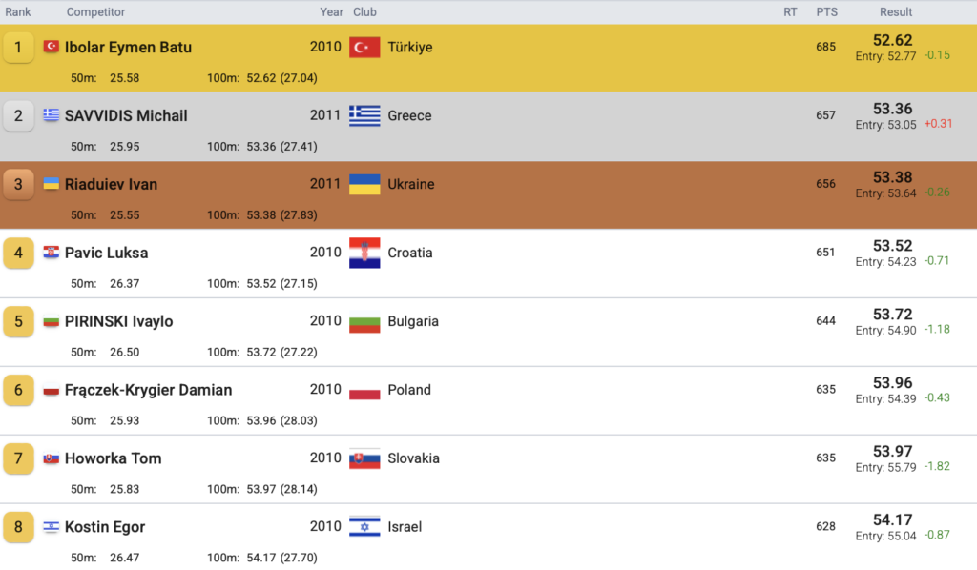Open competitor Ibolar Eymen Batu
The image size is (977, 570).
pyautogui.click(x=128, y=47)
